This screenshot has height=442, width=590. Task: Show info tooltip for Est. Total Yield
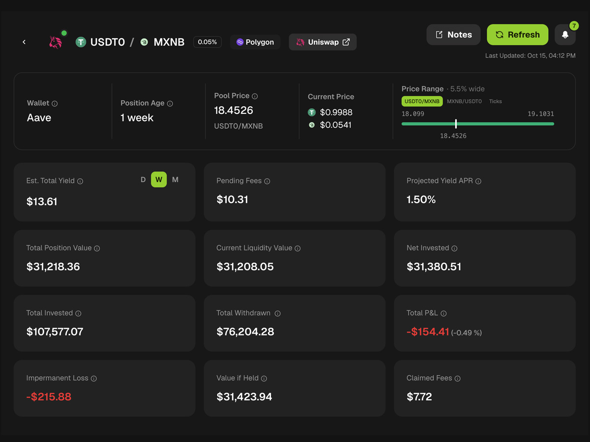click(x=80, y=181)
